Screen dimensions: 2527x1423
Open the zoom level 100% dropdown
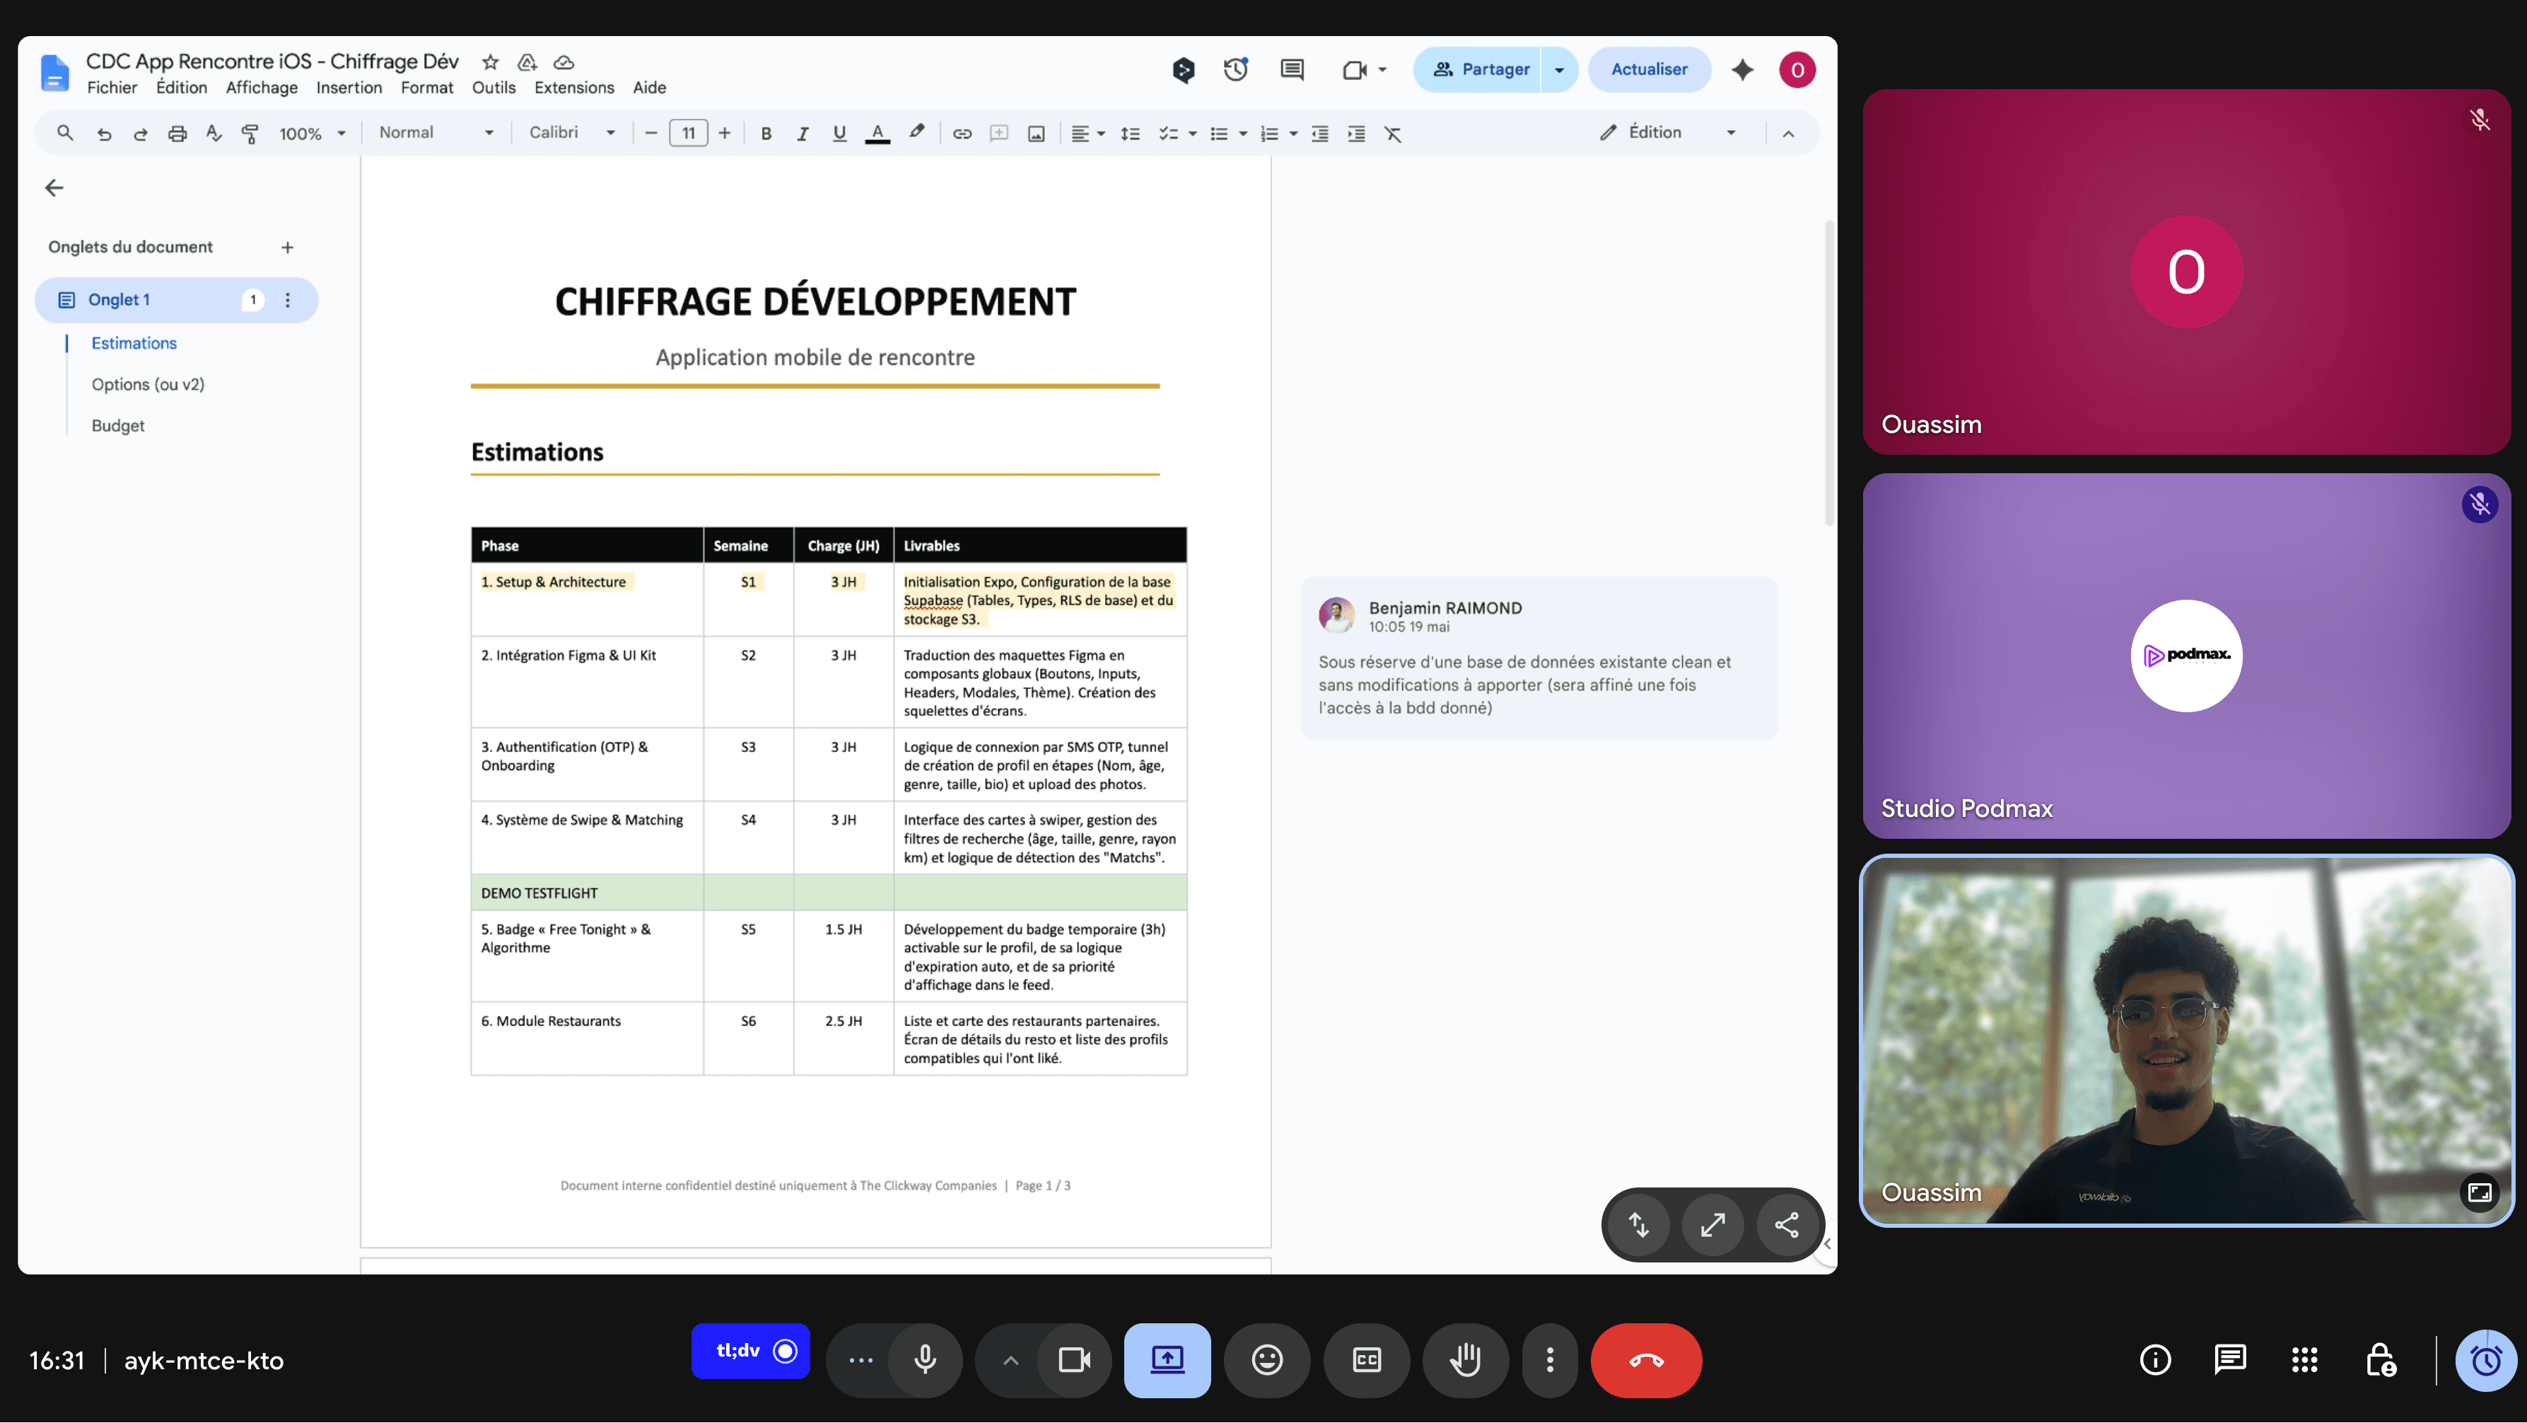[312, 134]
